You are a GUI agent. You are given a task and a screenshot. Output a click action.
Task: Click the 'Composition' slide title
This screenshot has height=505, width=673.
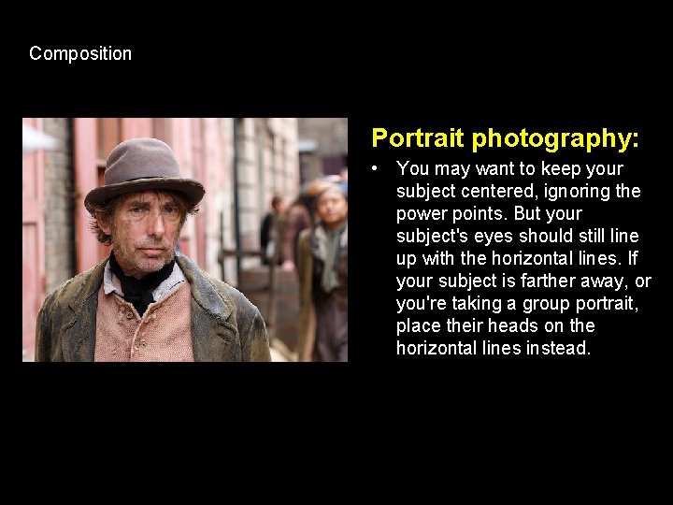[80, 54]
